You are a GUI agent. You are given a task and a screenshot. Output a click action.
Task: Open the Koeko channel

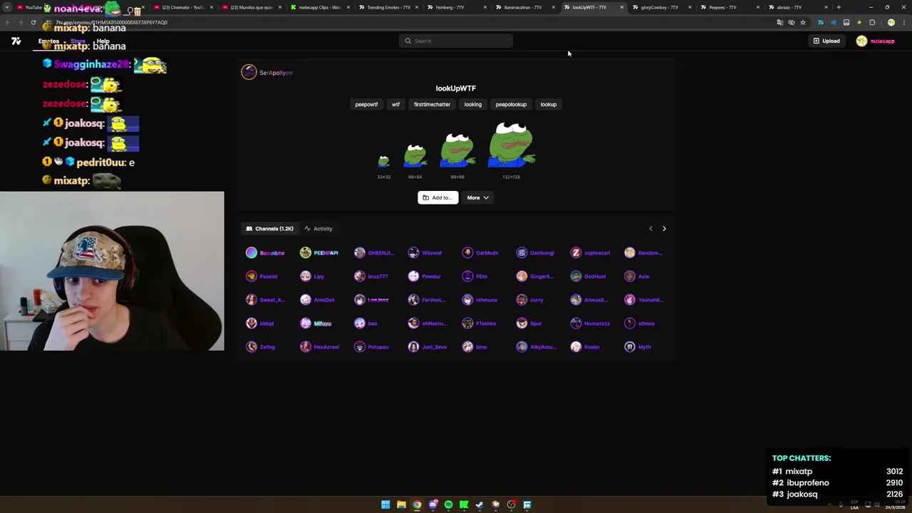coord(585,347)
